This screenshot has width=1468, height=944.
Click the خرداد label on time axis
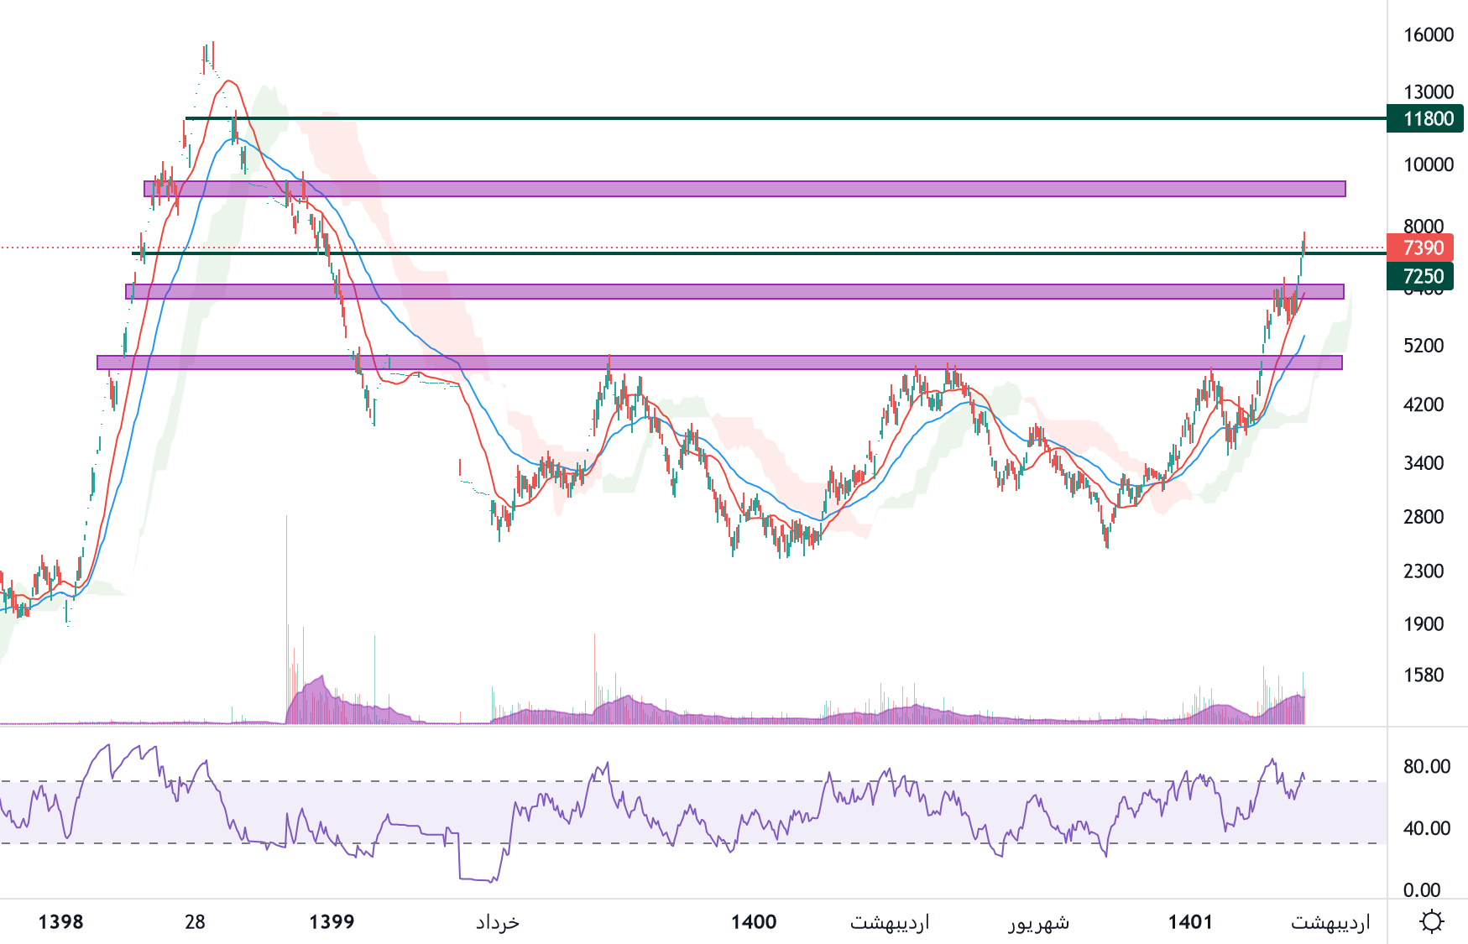[498, 922]
